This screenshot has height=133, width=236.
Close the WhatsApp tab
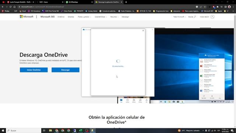point(92,2)
